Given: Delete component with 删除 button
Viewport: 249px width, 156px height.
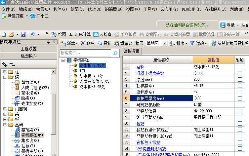Looking at the screenshot, I should point(88,43).
